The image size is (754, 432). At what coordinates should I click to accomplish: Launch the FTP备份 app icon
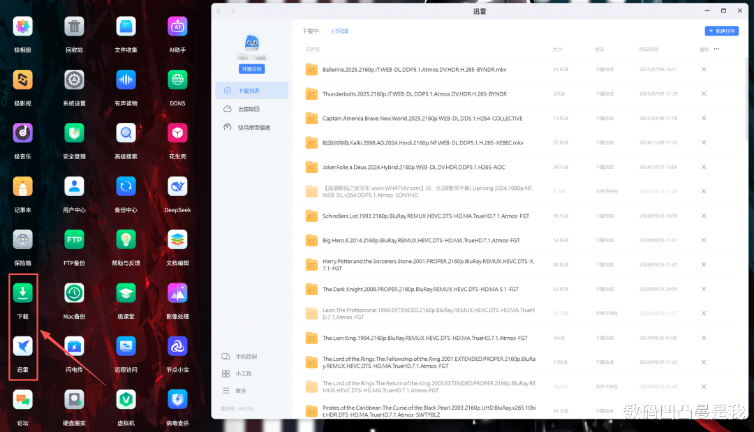tap(74, 240)
